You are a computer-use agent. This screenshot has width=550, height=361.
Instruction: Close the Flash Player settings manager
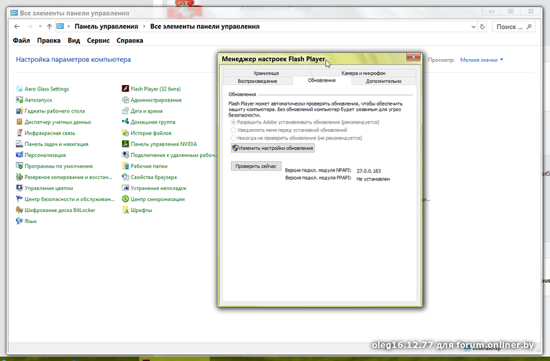pyautogui.click(x=414, y=57)
